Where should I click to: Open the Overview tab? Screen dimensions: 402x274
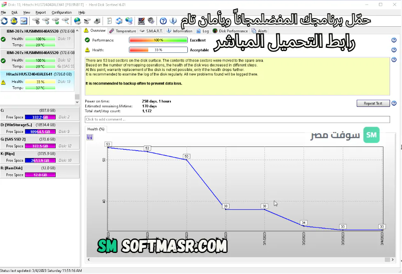click(95, 31)
